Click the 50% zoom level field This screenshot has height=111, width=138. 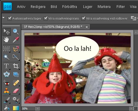tap(25, 109)
